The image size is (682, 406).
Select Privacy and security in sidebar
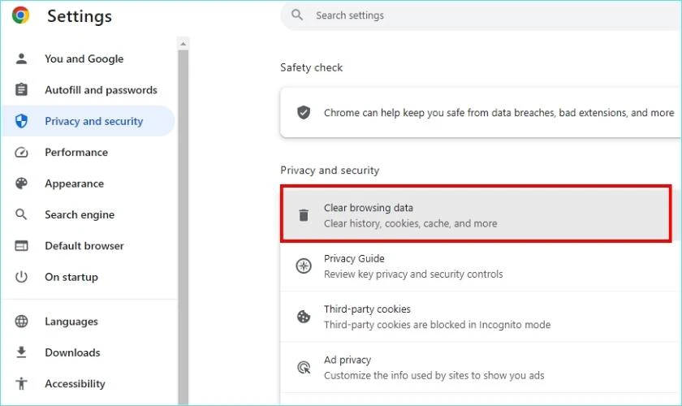(88, 121)
